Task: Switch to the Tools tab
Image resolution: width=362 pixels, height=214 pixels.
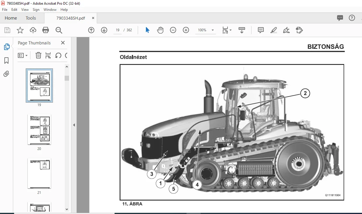Action: tap(31, 18)
